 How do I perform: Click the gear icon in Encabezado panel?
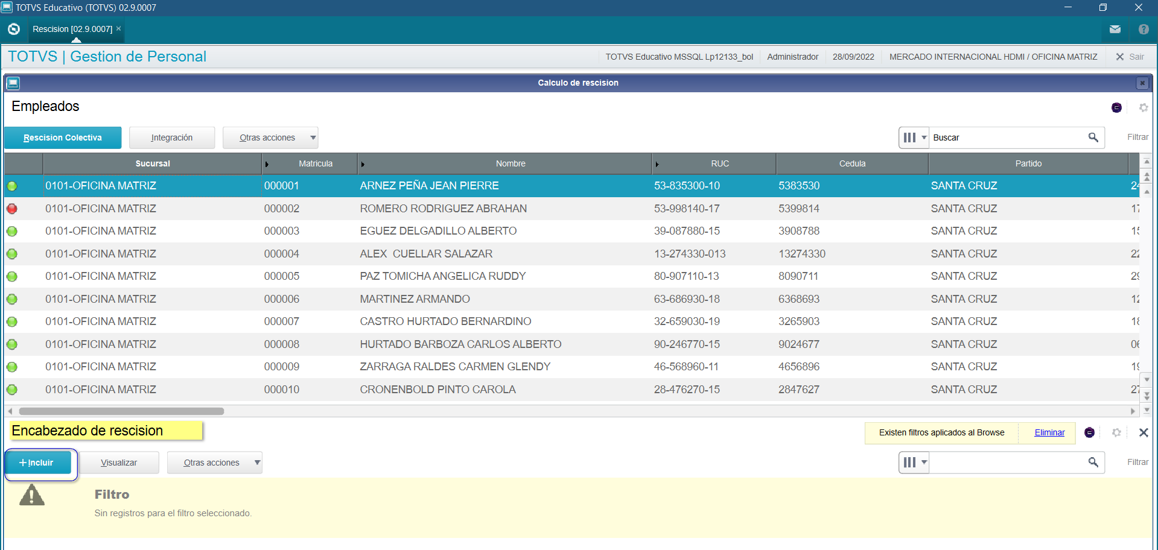point(1116,432)
